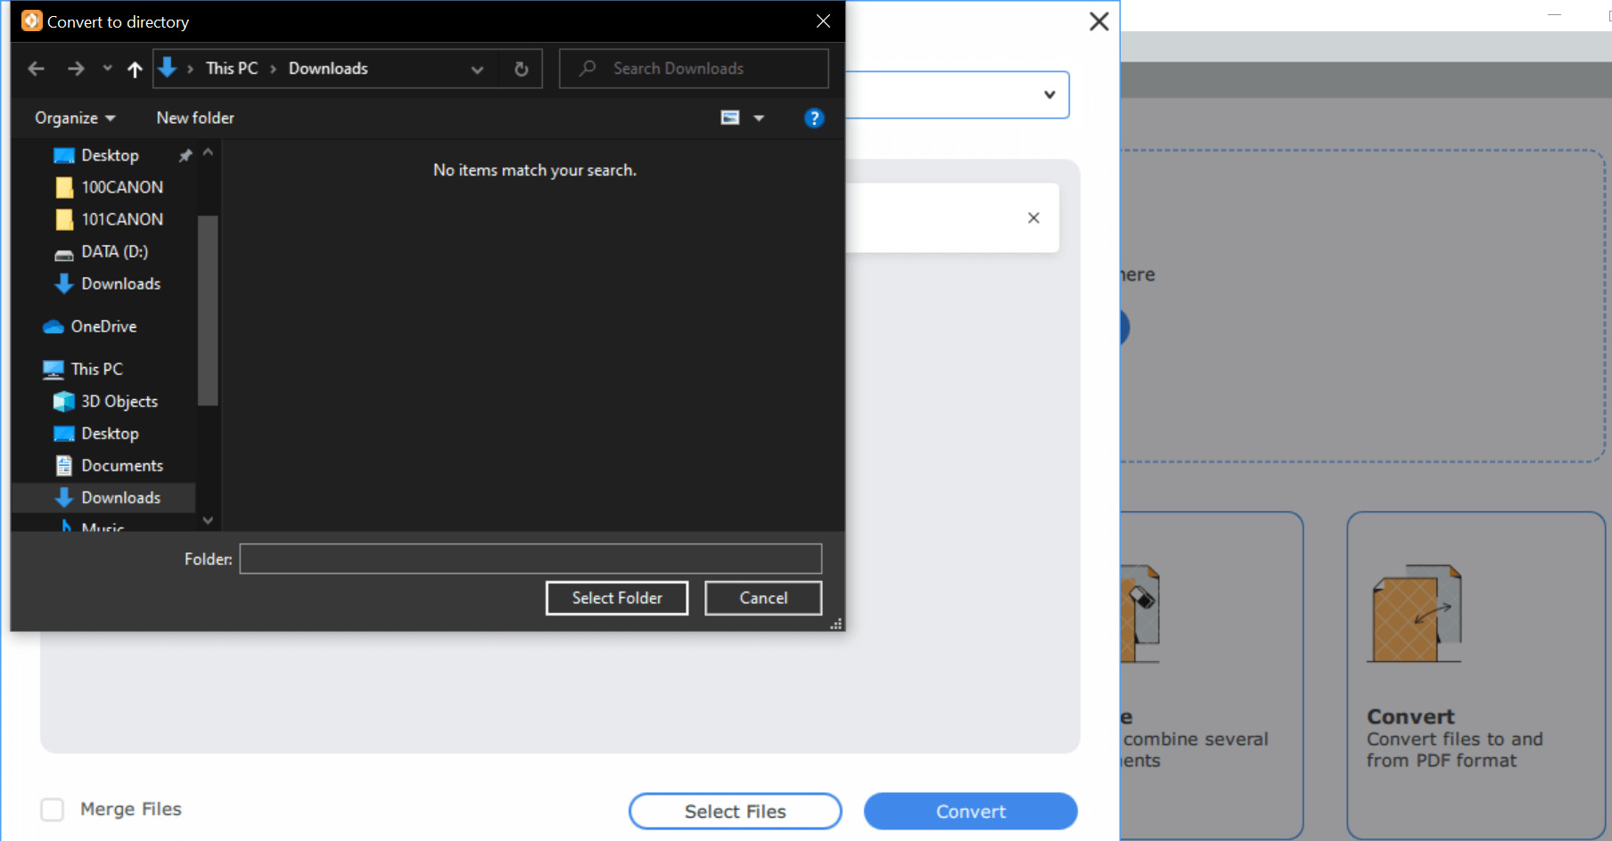Viewport: 1612px width, 841px height.
Task: Open the Organize dropdown menu
Action: pos(72,117)
